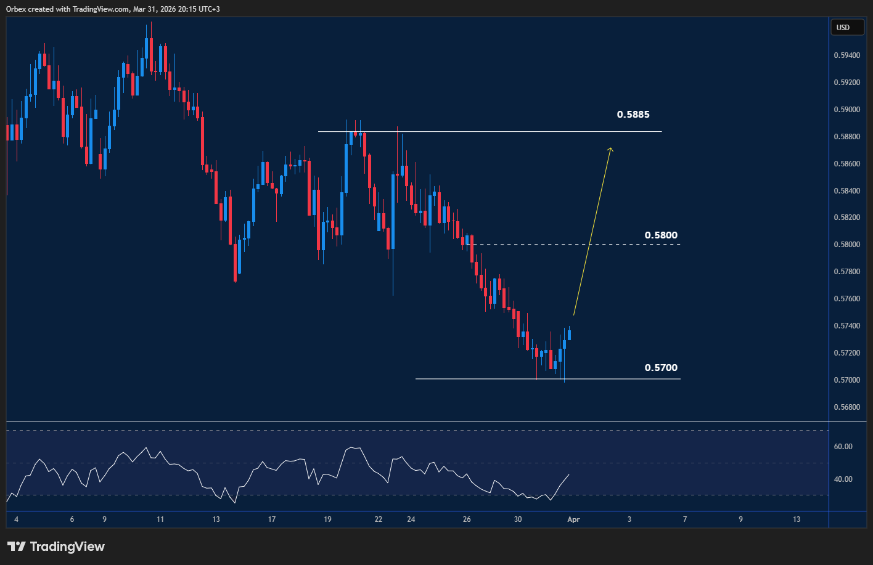Image resolution: width=873 pixels, height=565 pixels.
Task: Toggle selection of the 0.5700 text label
Action: tap(660, 367)
